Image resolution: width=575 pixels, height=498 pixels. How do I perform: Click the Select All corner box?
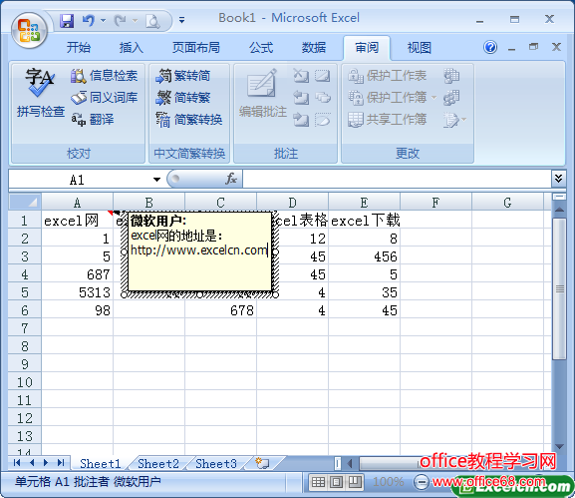(25, 202)
